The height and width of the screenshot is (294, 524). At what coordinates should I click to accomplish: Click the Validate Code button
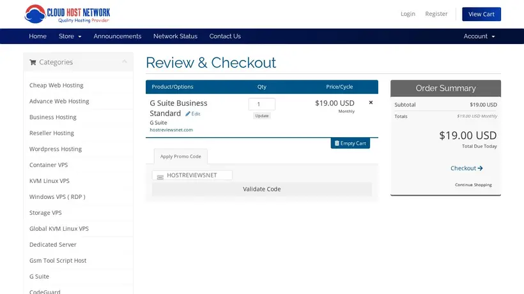click(x=261, y=189)
